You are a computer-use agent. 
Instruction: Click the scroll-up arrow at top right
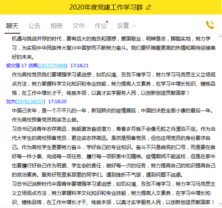point(220,37)
